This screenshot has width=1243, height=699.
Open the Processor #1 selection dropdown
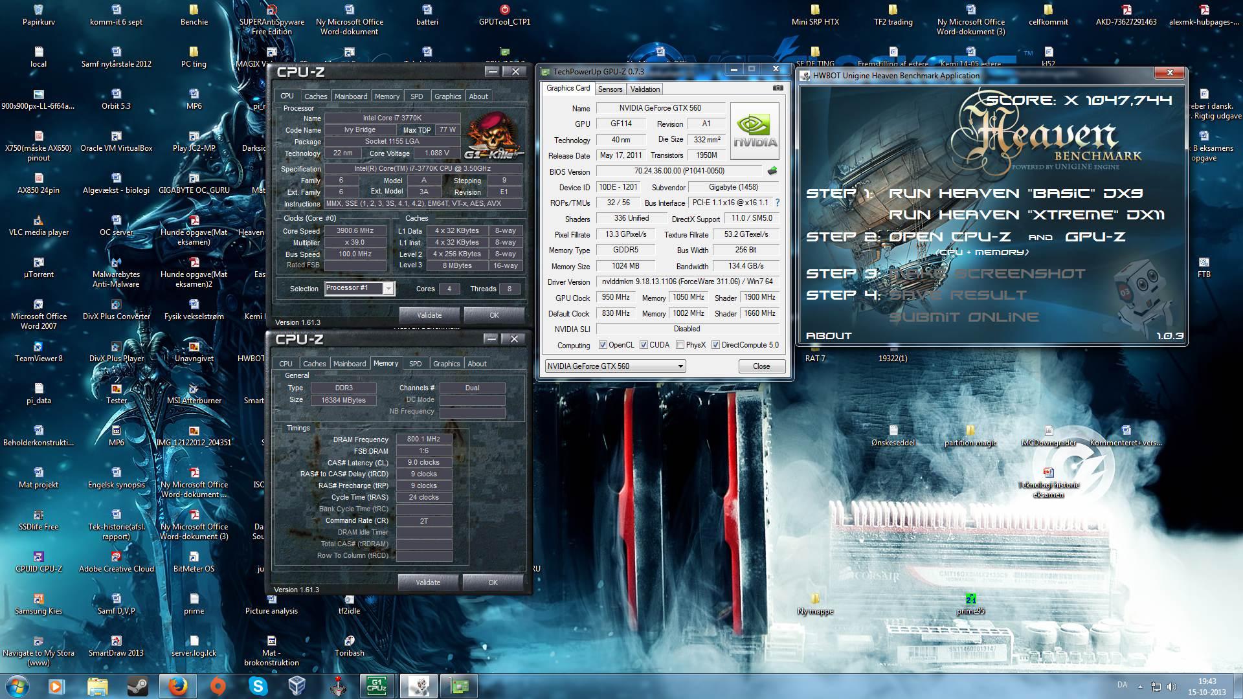pos(360,289)
